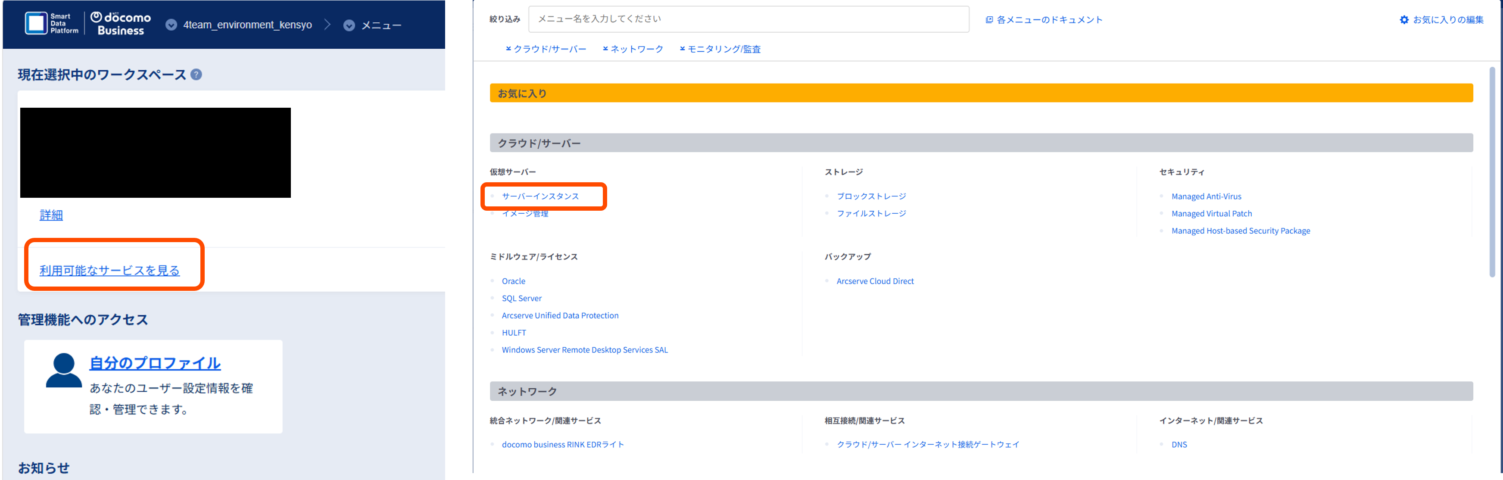Screen dimensions: 1503x480
Task: Click the 管理機能へのアクセス heading
Action: (83, 320)
